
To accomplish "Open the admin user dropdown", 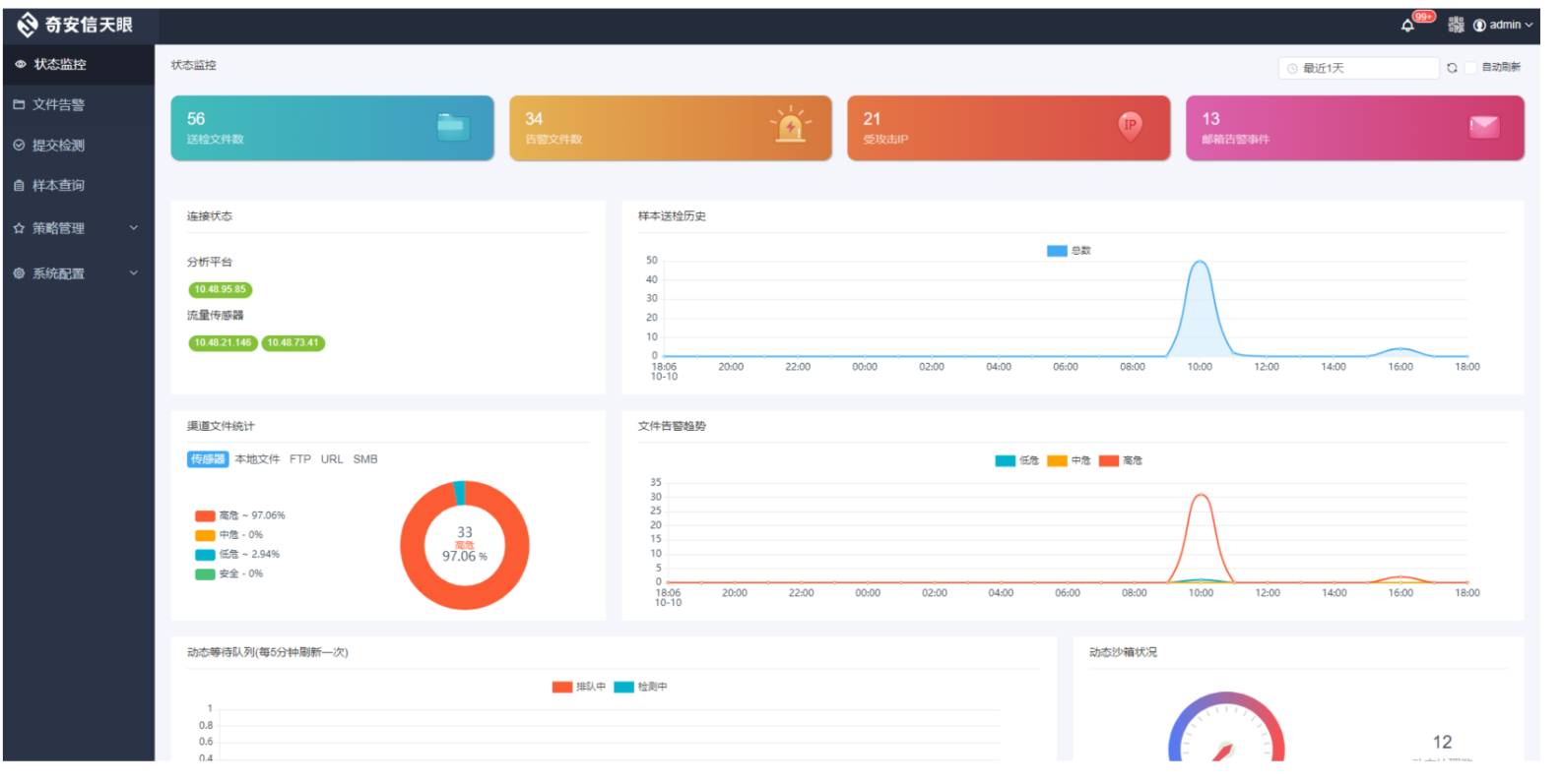I will 1504,26.
